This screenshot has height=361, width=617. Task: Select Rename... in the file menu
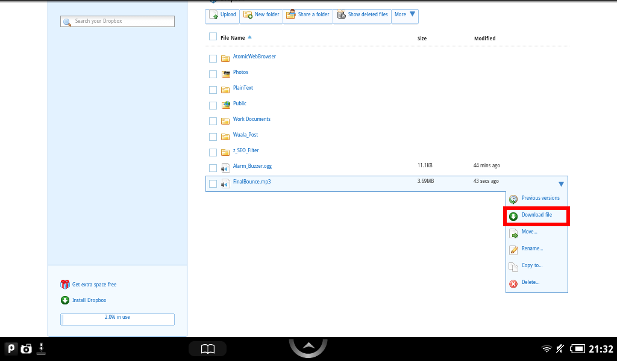point(532,248)
